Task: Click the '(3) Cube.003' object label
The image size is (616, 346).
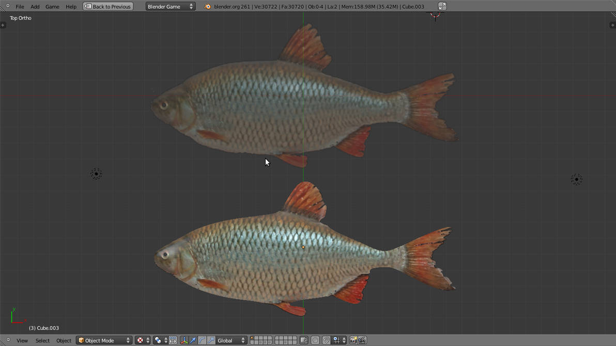Action: tap(43, 328)
